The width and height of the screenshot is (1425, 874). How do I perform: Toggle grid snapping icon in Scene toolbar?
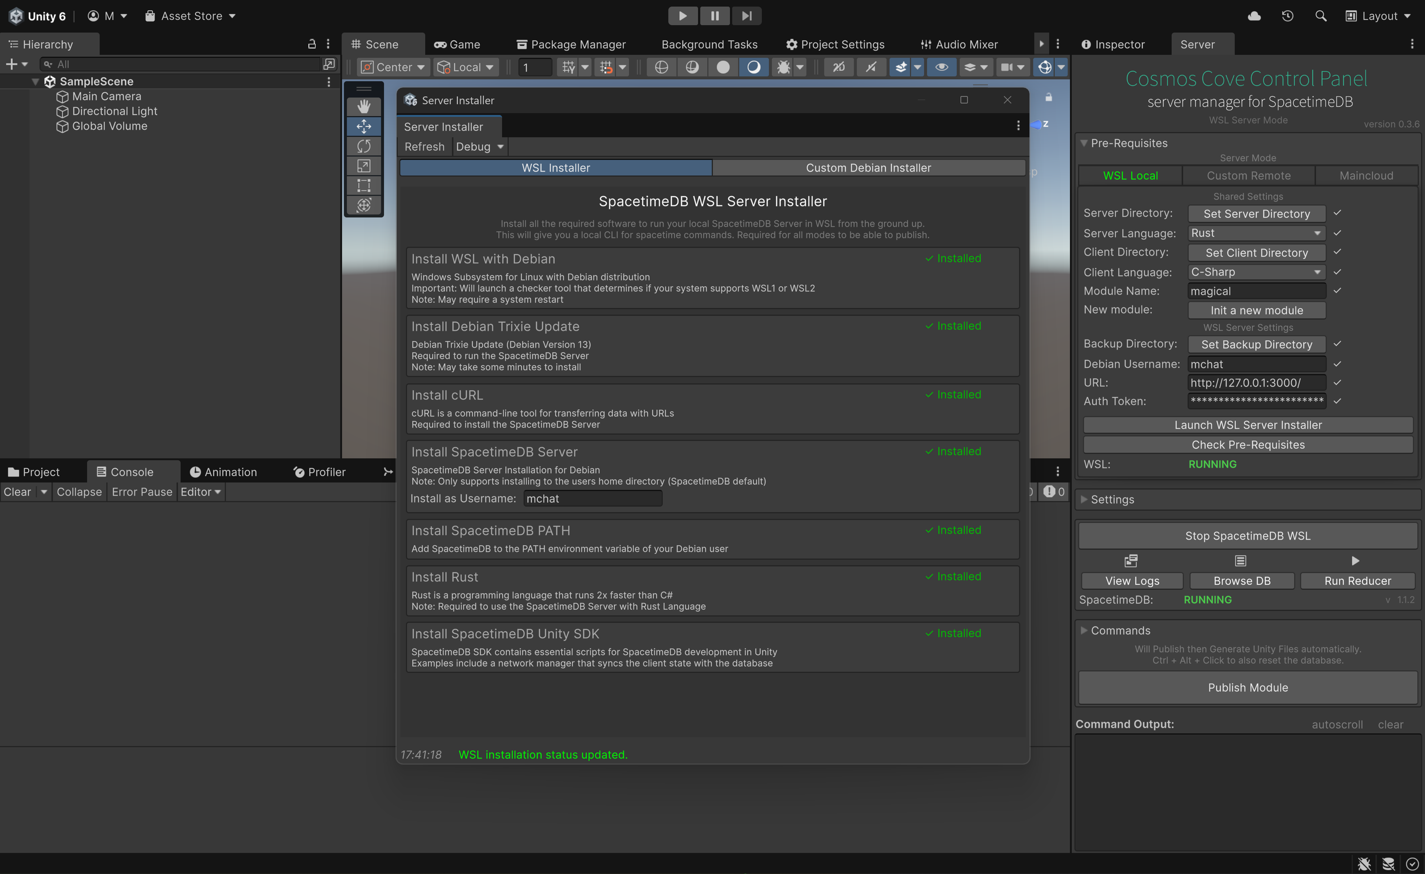point(606,67)
